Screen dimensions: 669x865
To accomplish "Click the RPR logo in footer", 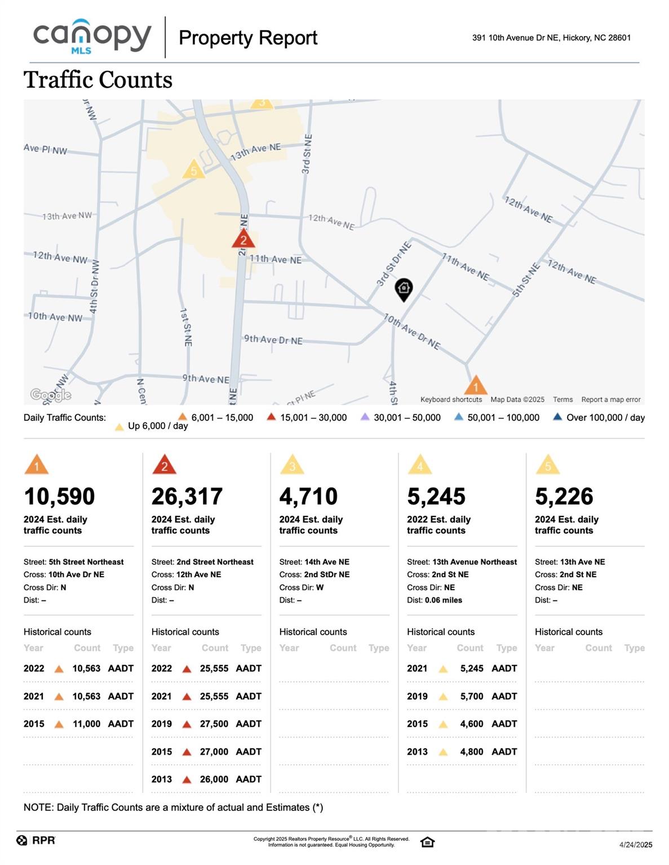I will 36,840.
